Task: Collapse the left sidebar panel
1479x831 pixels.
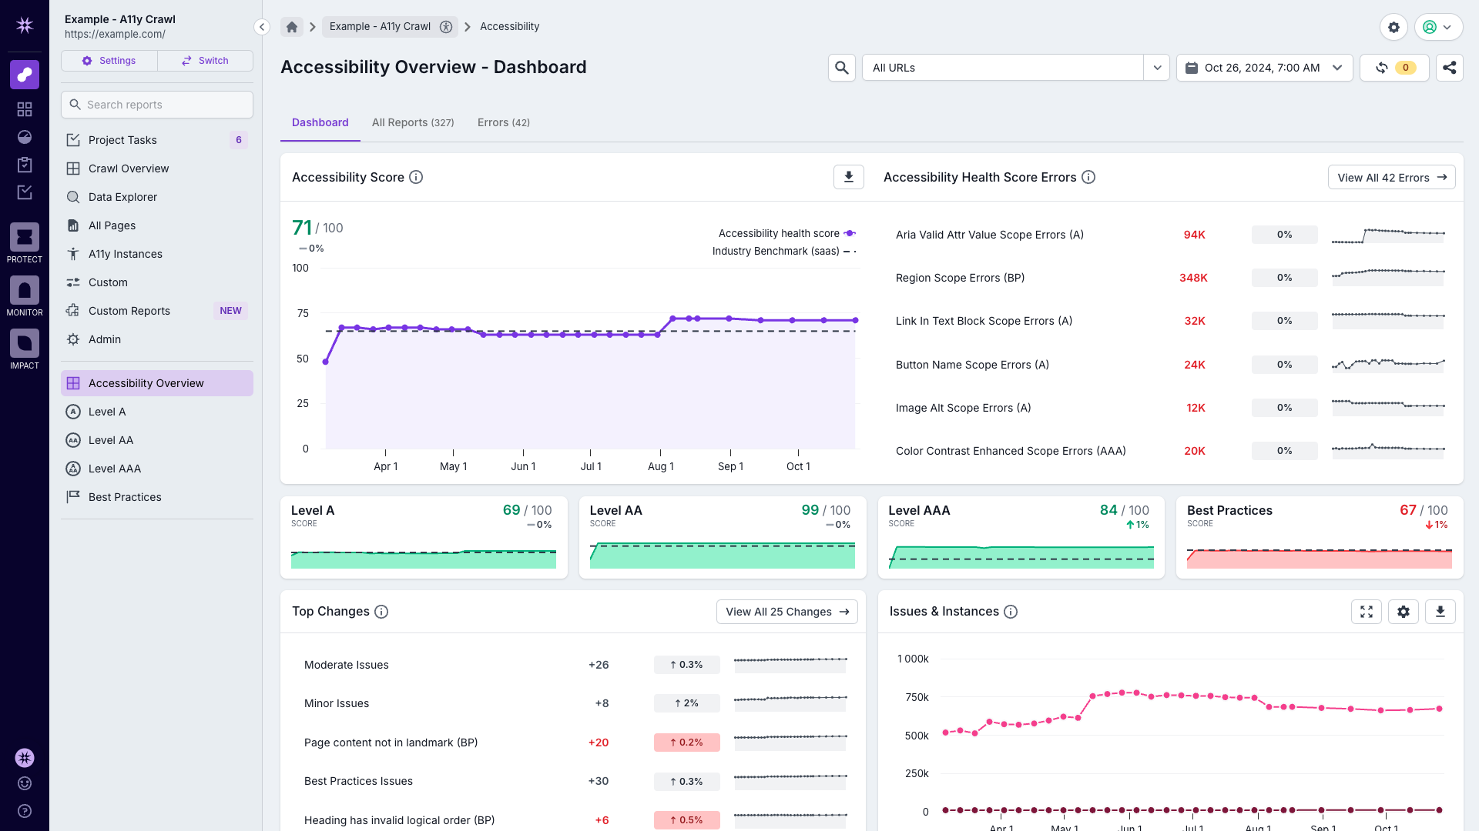Action: pos(262,27)
